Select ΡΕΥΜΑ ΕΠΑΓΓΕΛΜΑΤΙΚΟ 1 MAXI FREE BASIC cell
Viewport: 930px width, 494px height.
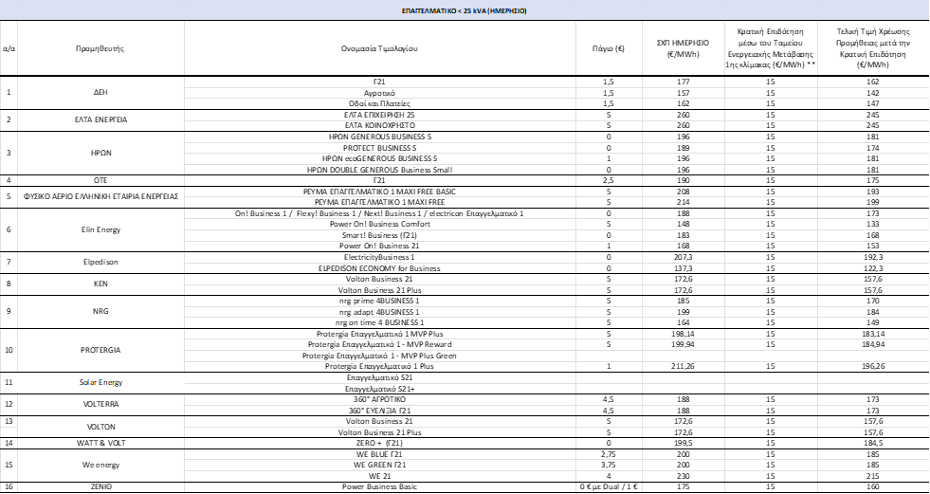[379, 192]
